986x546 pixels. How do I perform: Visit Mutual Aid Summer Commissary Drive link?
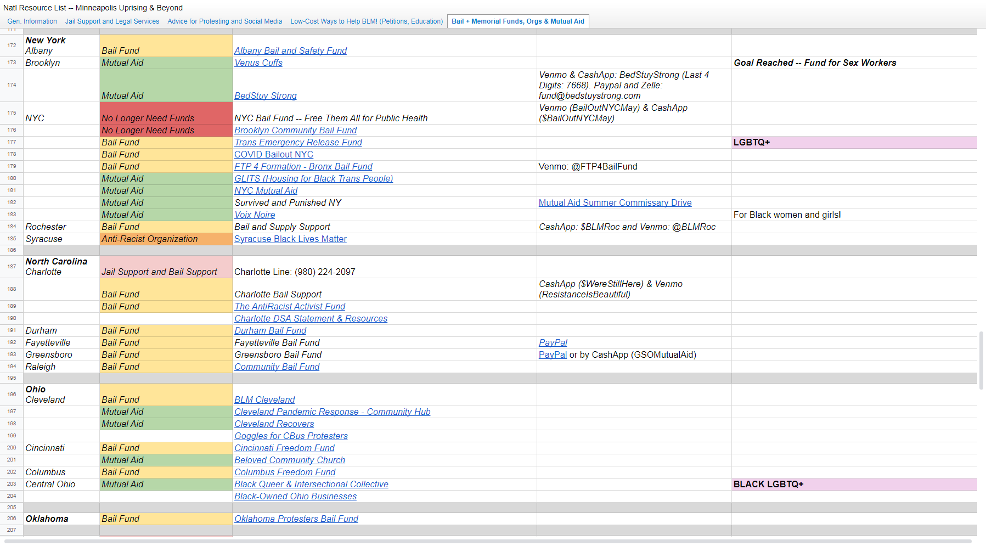(615, 203)
